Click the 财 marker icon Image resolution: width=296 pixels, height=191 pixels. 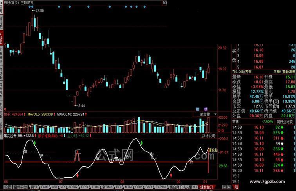coord(198,109)
